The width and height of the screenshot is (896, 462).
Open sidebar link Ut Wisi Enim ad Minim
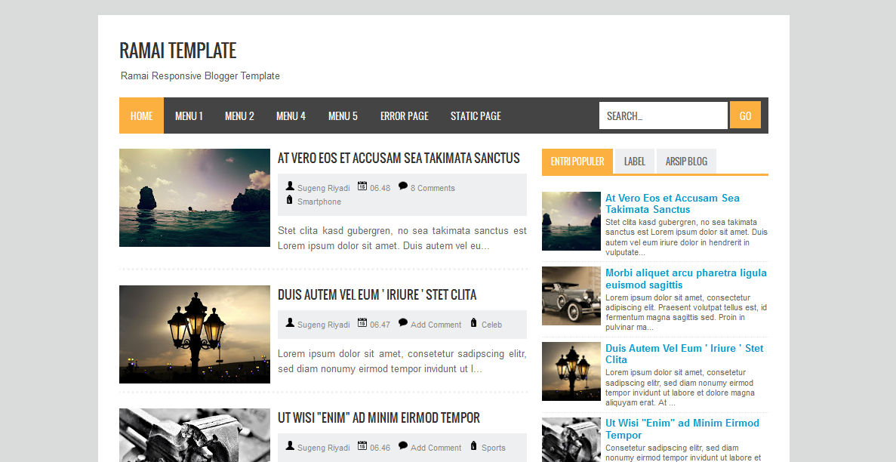[682, 429]
